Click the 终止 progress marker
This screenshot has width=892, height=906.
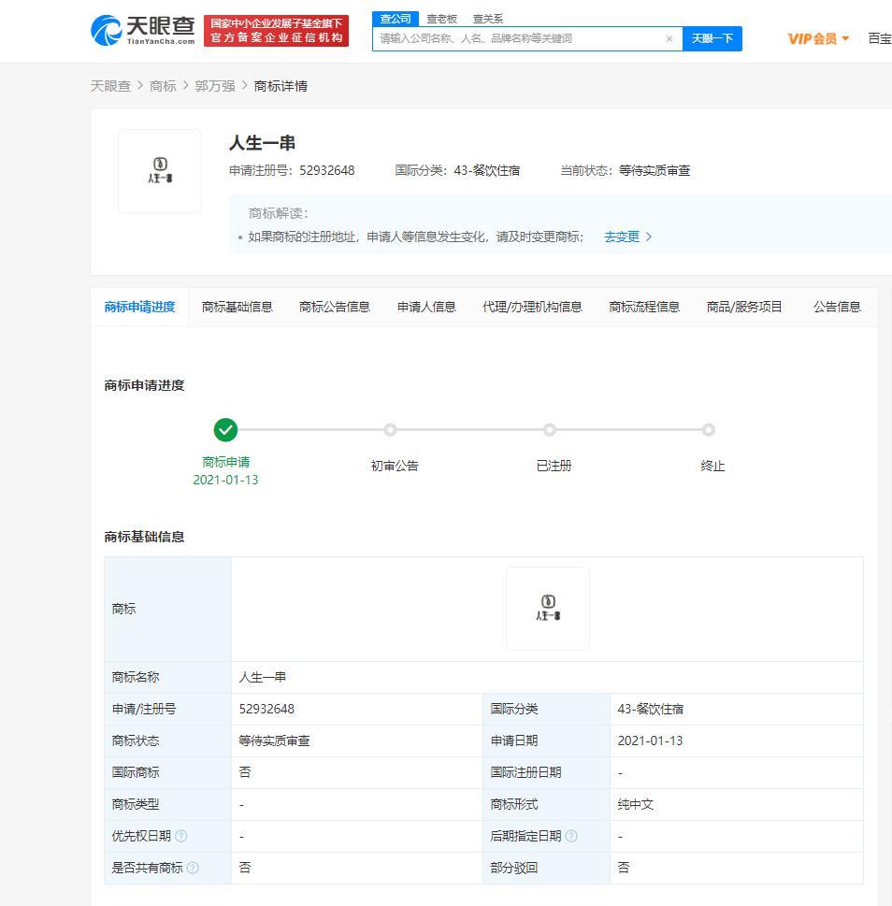[x=709, y=430]
